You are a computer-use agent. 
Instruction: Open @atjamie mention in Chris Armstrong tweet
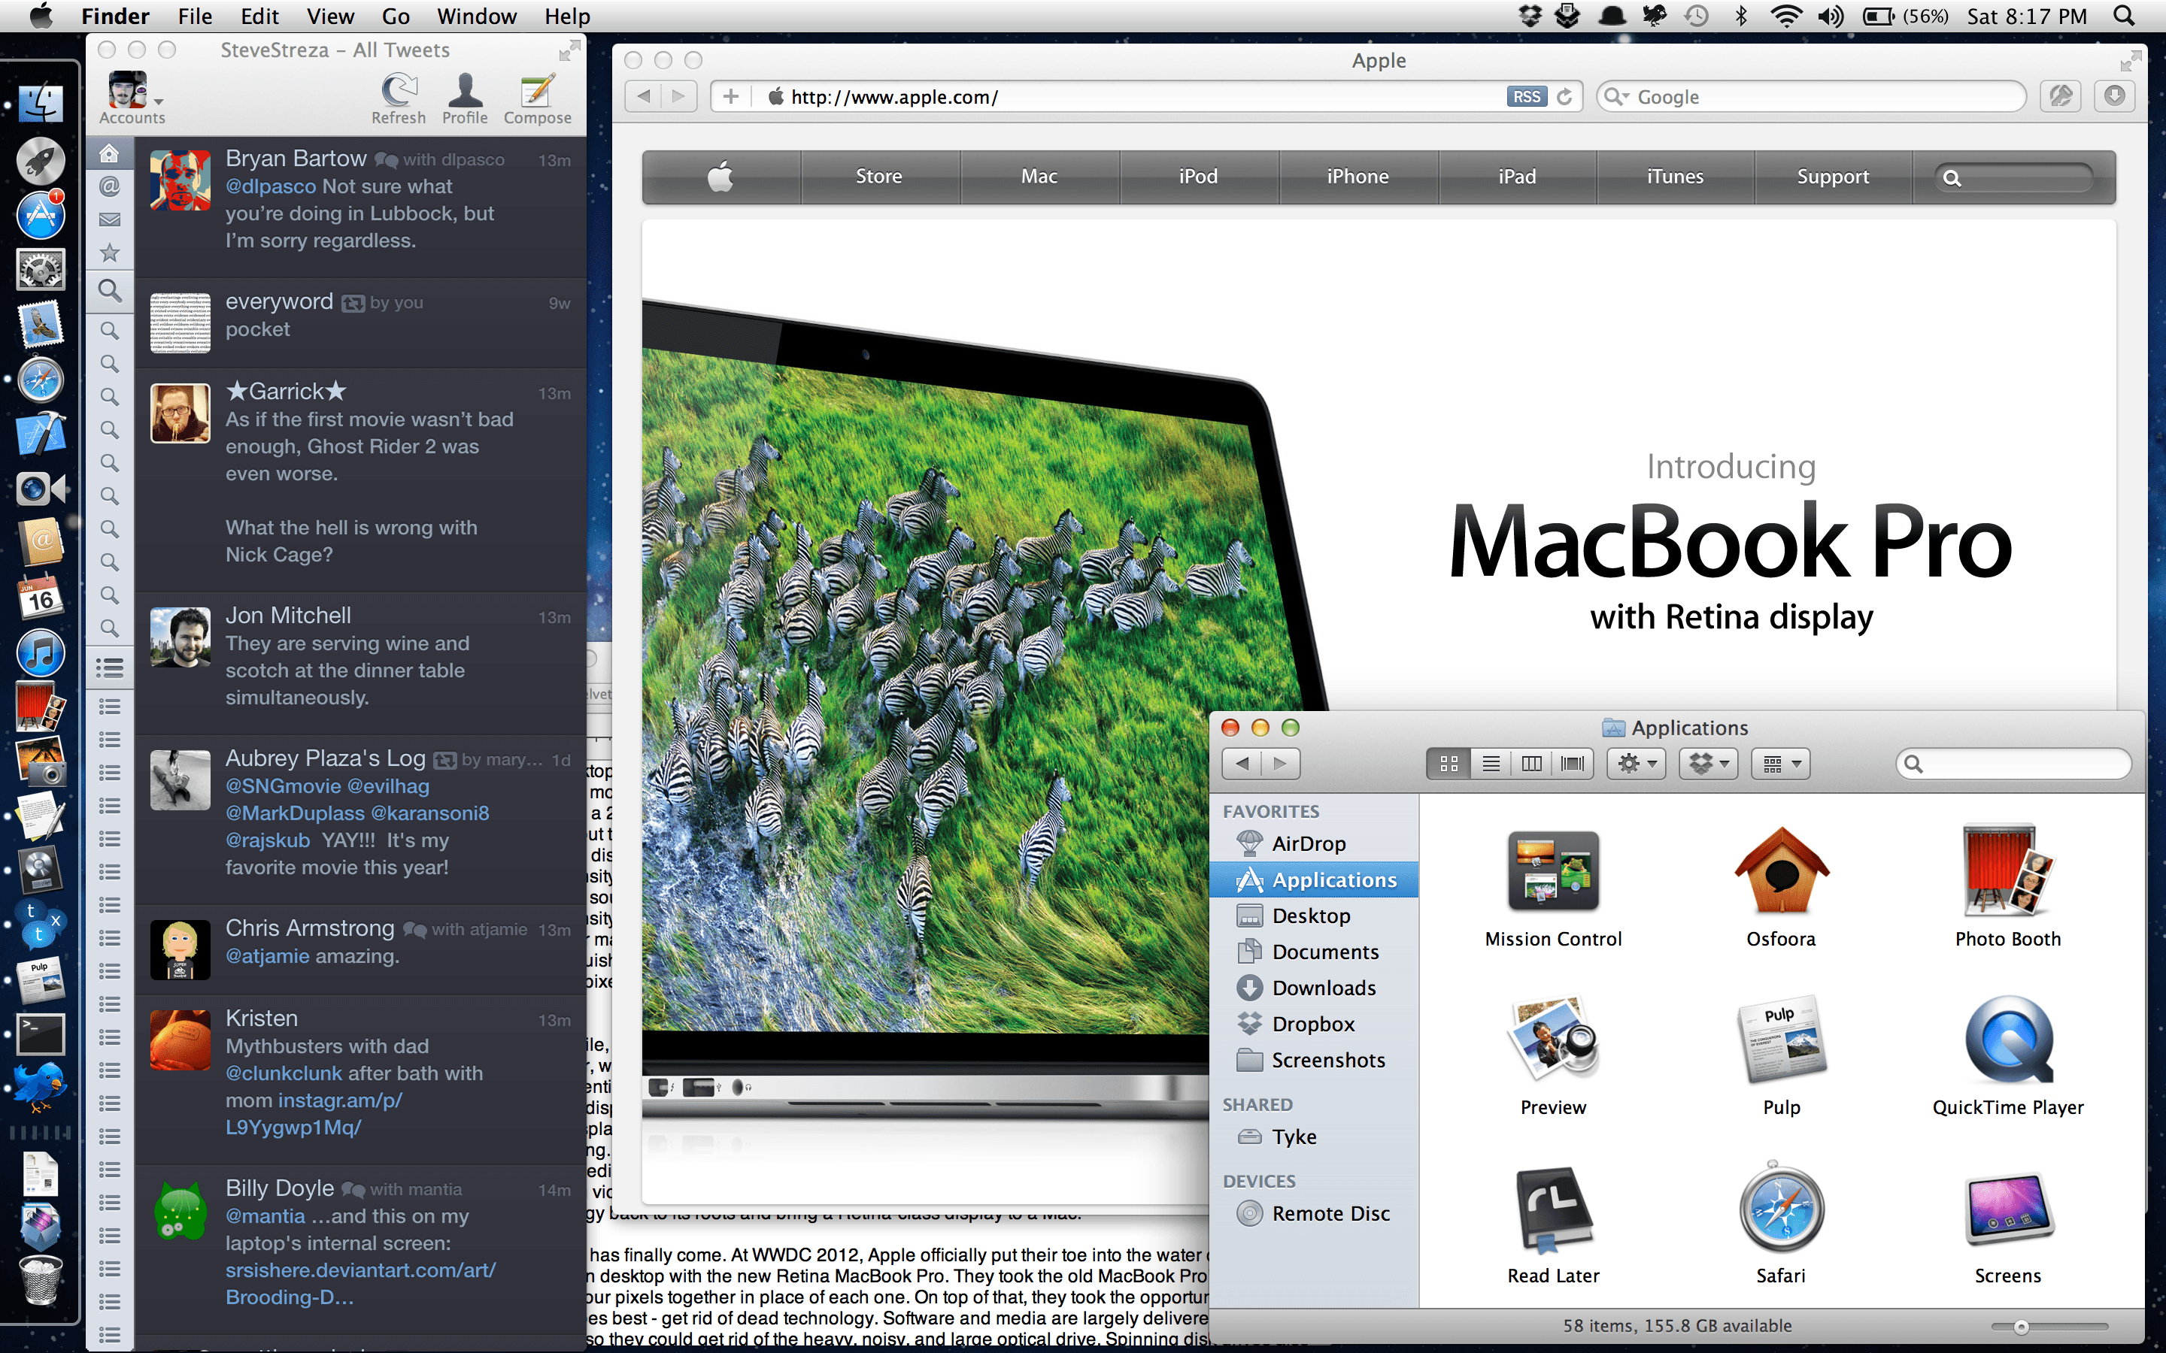click(x=268, y=955)
